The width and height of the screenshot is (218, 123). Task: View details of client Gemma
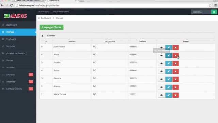pos(161,79)
